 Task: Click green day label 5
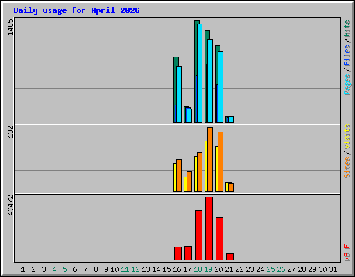coord(64,269)
